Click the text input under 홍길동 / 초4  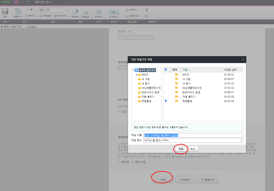tap(136, 37)
